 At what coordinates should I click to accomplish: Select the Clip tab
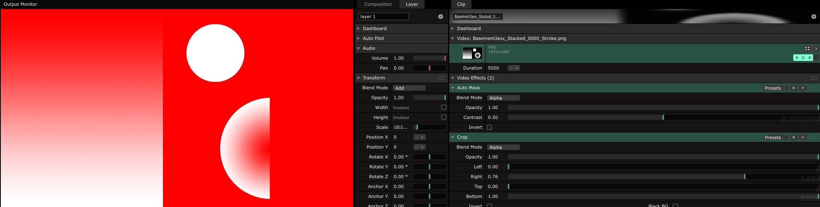coord(461,4)
